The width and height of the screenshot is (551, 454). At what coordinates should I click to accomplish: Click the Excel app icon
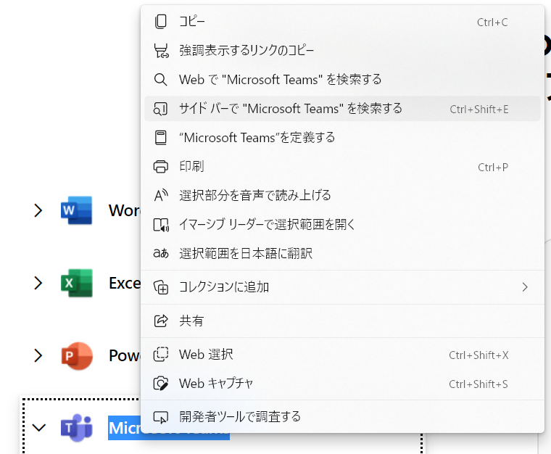click(77, 283)
